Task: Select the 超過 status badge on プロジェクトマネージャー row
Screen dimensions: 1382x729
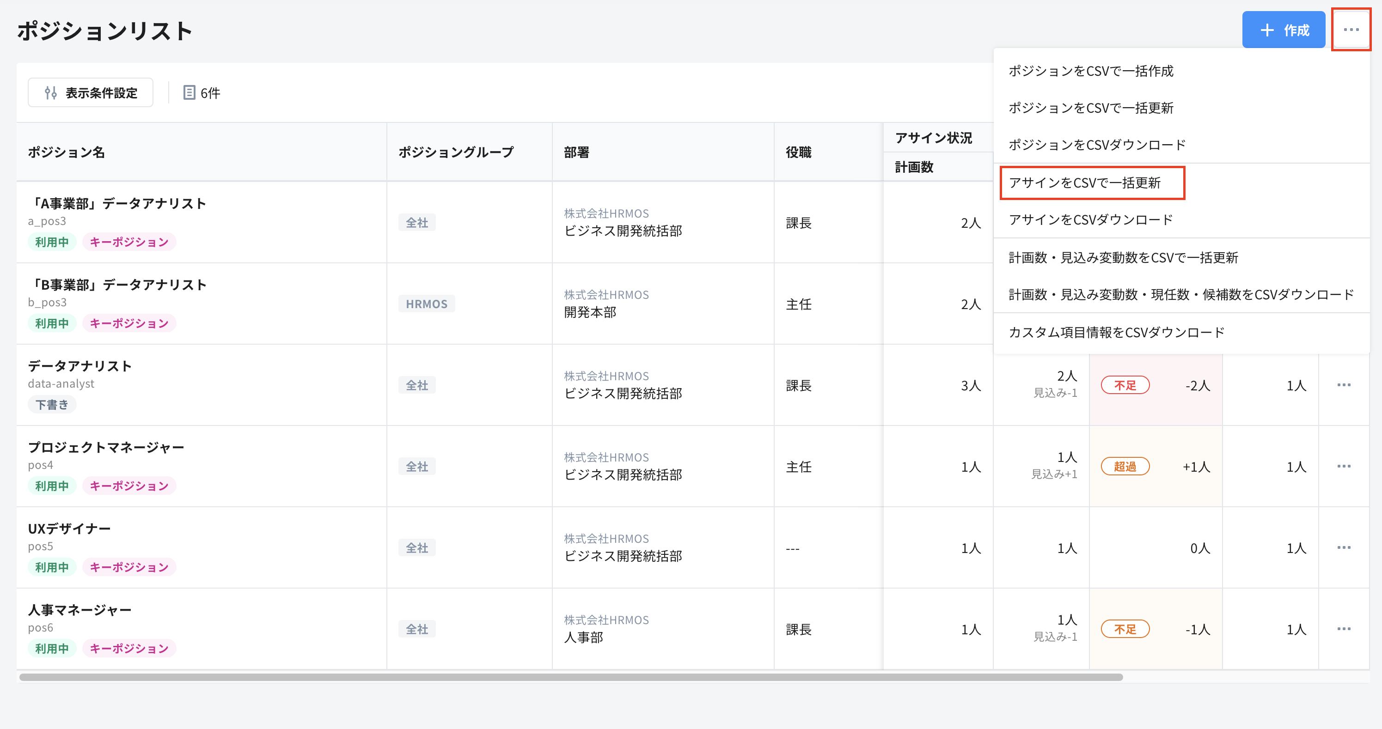Action: click(1125, 466)
